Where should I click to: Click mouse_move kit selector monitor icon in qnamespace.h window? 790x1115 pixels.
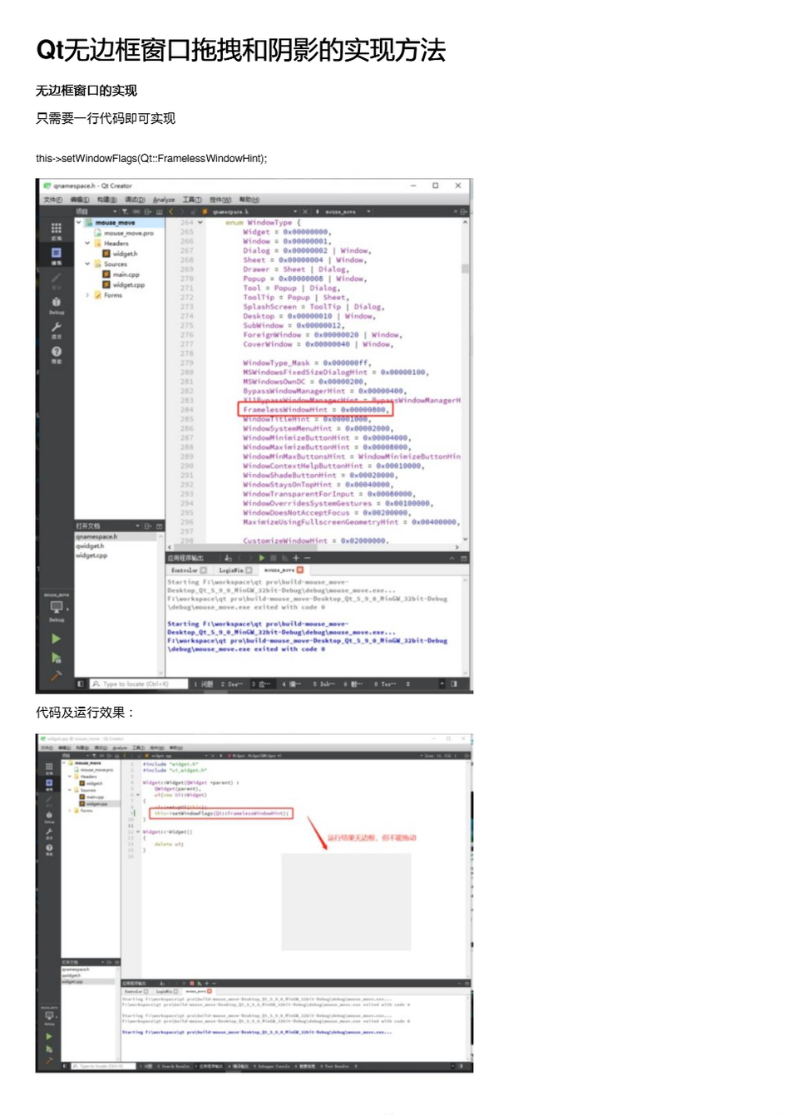[x=56, y=608]
